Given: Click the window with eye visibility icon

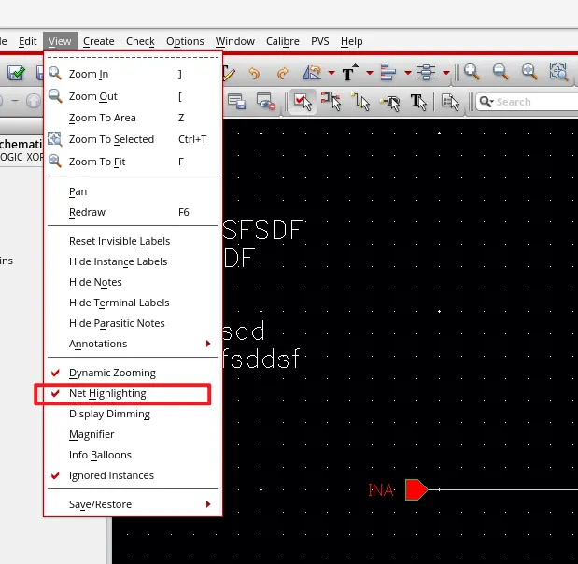Looking at the screenshot, I should pyautogui.click(x=266, y=102).
